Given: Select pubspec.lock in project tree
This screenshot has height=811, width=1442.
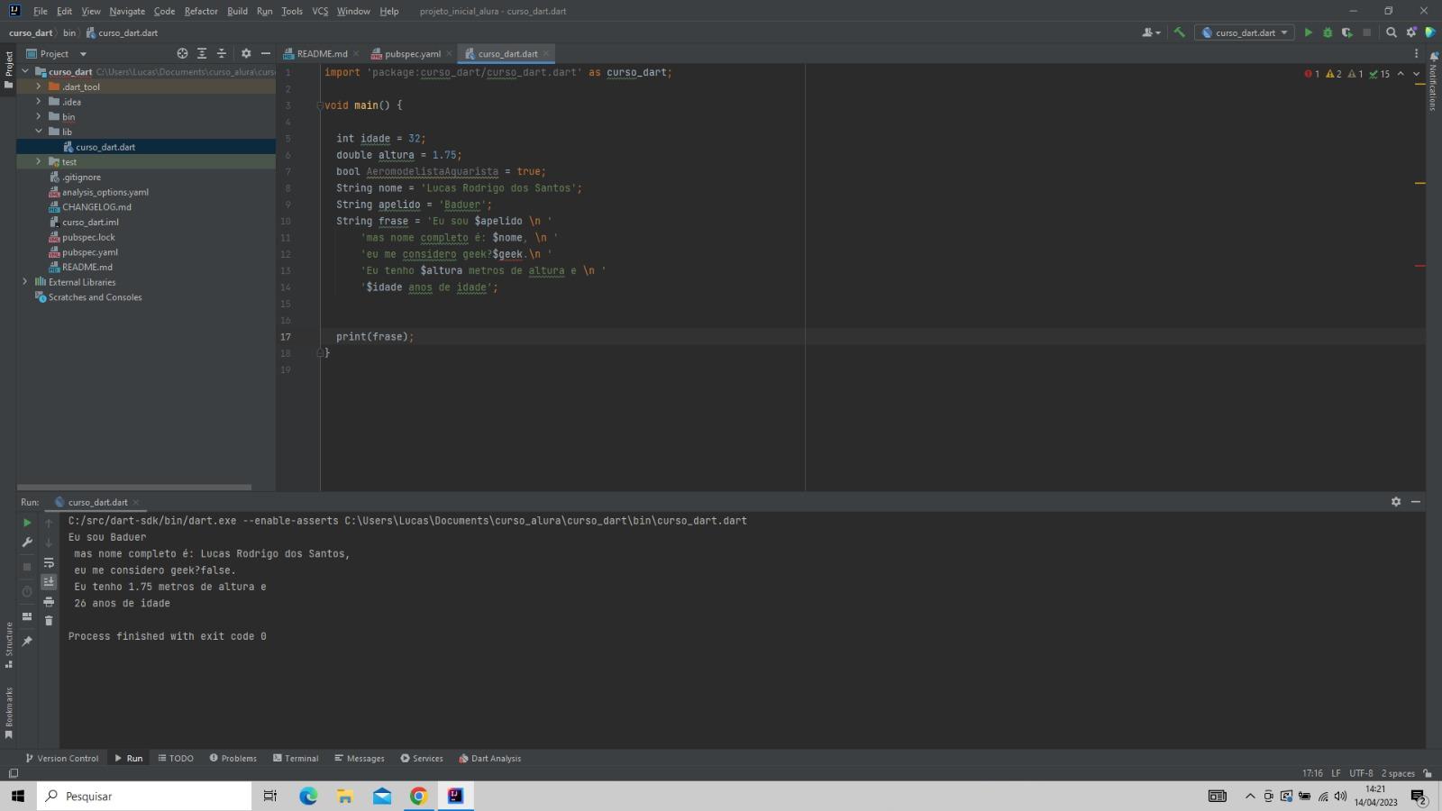Looking at the screenshot, I should pyautogui.click(x=88, y=237).
